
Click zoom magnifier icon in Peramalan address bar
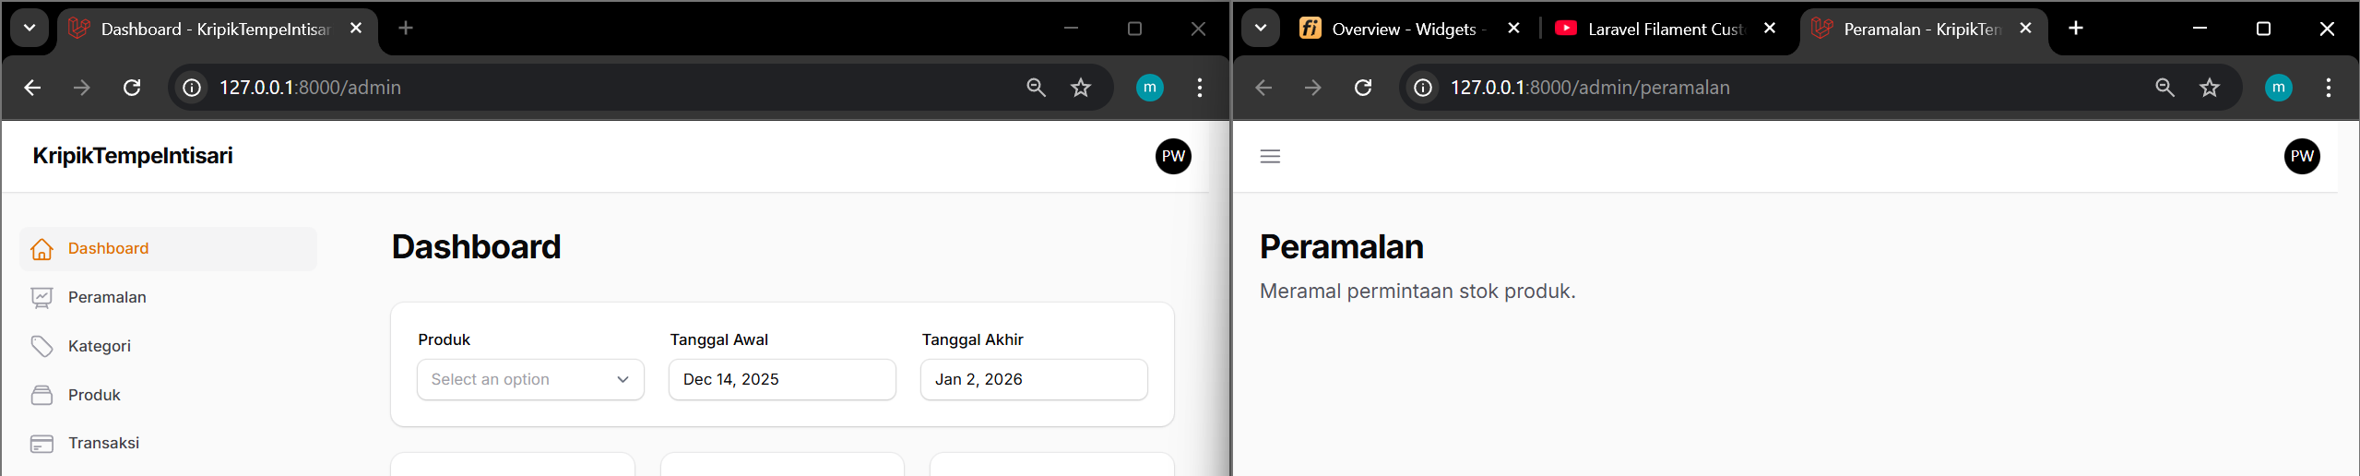coord(2164,88)
